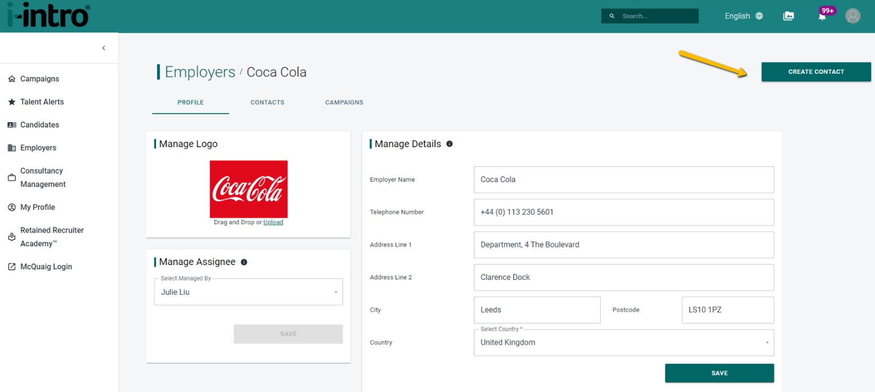
Task: Open McQuaig Login external link icon
Action: 12,267
